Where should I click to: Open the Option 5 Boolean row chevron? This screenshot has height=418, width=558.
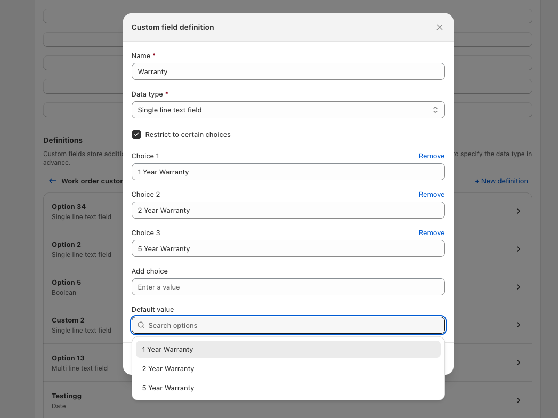pyautogui.click(x=519, y=287)
